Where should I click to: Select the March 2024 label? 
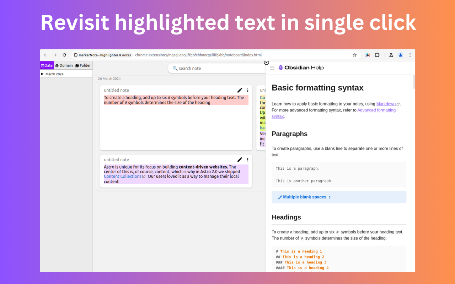[x=54, y=74]
